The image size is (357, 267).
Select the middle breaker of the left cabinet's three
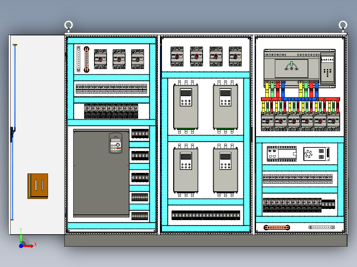pos(119,59)
